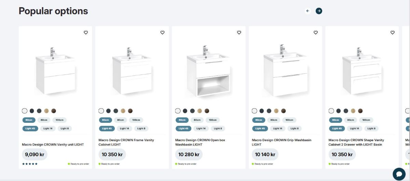Pick Light 8 option for Grip Washbasin
This screenshot has width=410, height=181.
pos(295,129)
